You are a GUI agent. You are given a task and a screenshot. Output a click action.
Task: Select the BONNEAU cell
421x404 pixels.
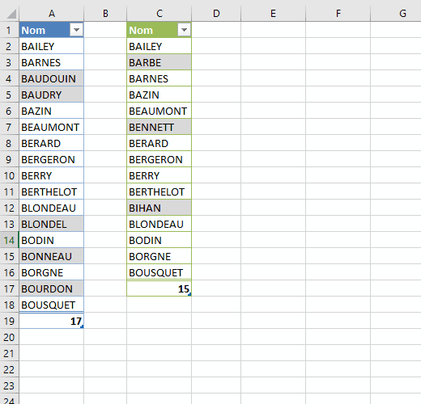52,256
